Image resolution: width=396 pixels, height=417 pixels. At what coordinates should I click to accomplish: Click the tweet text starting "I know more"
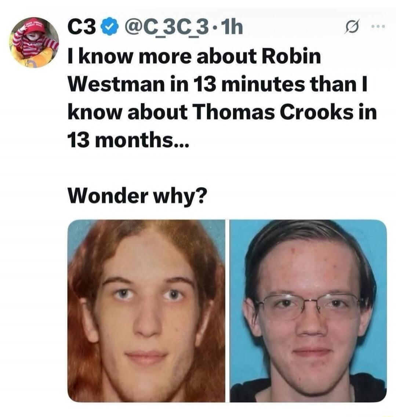click(x=222, y=98)
